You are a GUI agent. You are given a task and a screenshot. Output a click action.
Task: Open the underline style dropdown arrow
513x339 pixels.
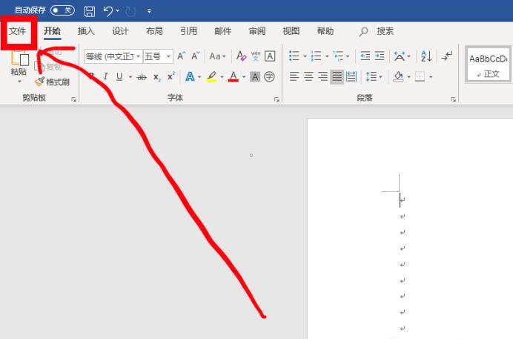[x=130, y=77]
